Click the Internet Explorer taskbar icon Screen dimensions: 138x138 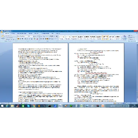click(x=7, y=106)
